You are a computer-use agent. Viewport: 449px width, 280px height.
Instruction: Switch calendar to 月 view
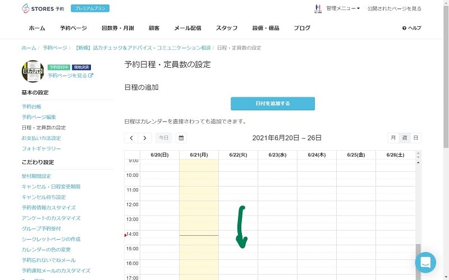point(393,138)
